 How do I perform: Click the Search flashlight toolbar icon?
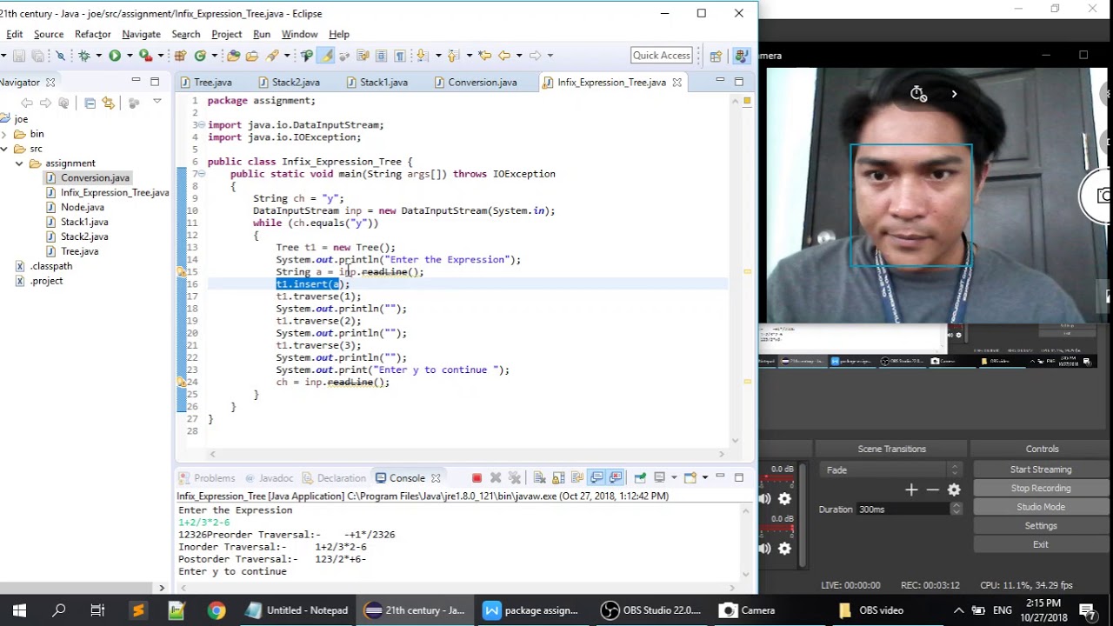(x=272, y=56)
